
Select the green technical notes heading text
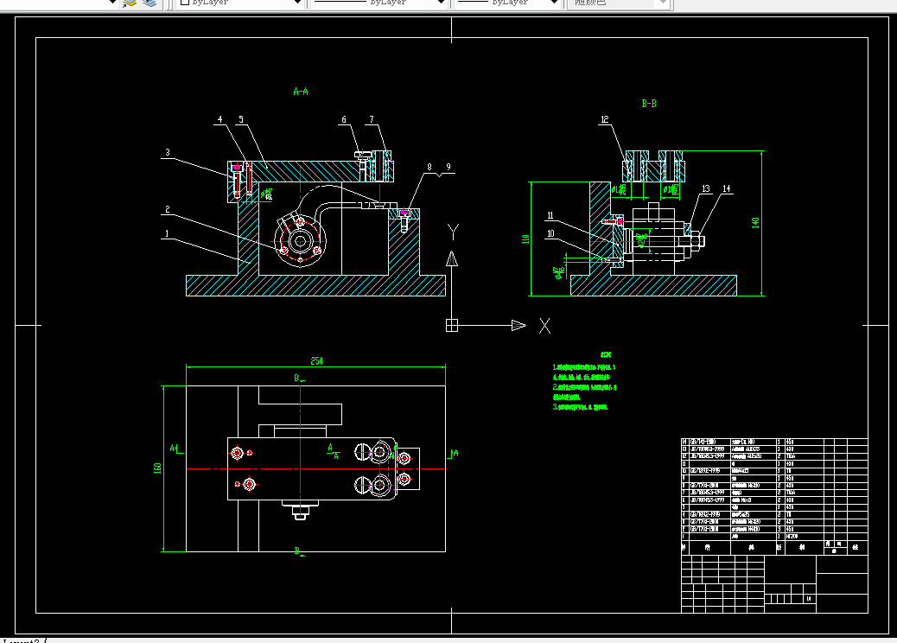click(x=606, y=354)
